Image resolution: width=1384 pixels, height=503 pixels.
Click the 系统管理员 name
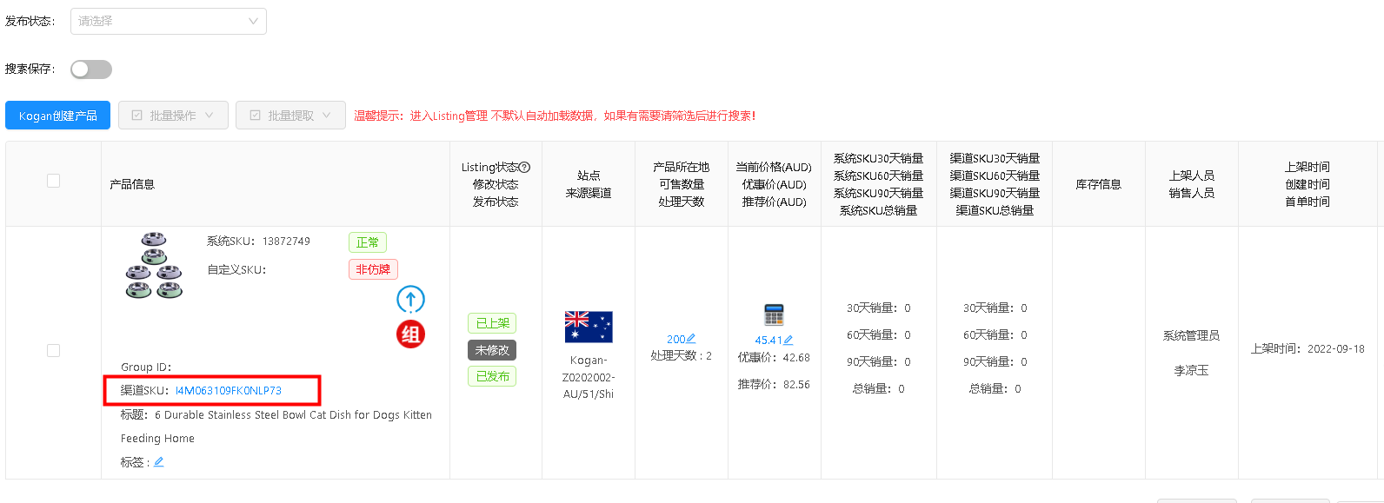pyautogui.click(x=1191, y=335)
